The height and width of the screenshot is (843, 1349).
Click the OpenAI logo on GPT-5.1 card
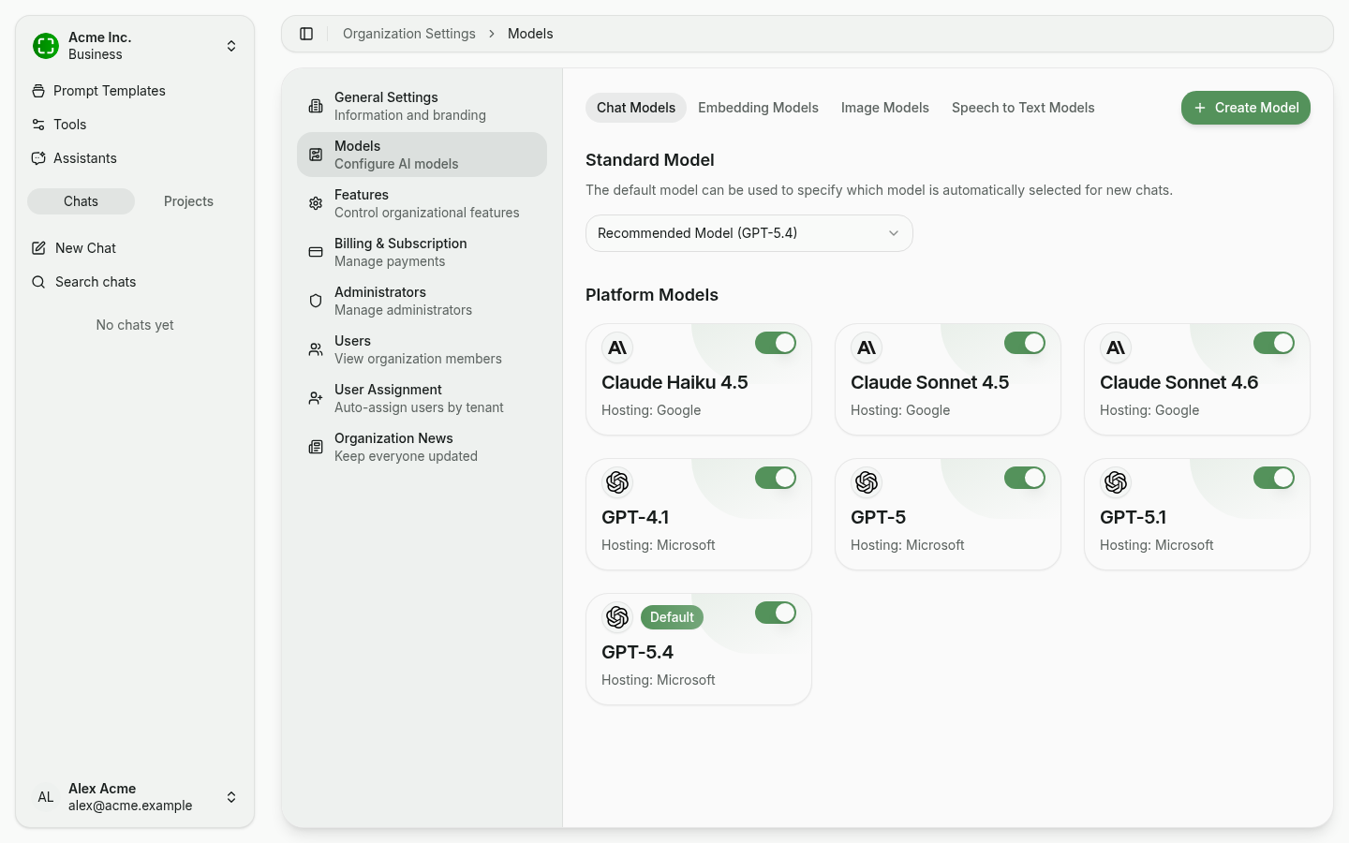pos(1116,482)
